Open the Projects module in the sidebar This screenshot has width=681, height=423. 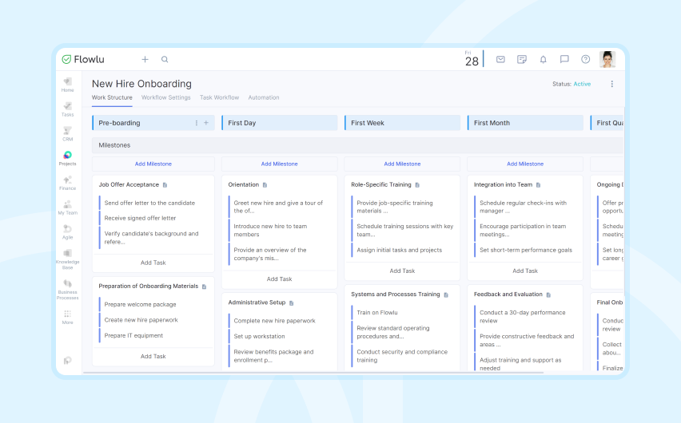(67, 158)
